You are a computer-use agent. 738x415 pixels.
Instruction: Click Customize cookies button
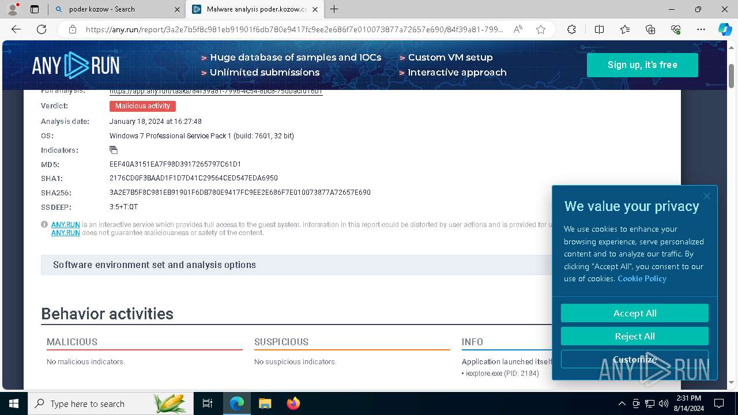[635, 359]
